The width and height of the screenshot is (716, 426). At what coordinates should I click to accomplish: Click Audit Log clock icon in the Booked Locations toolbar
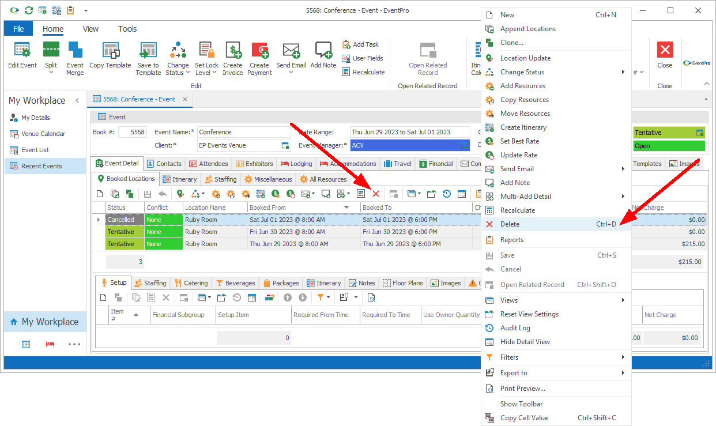447,194
